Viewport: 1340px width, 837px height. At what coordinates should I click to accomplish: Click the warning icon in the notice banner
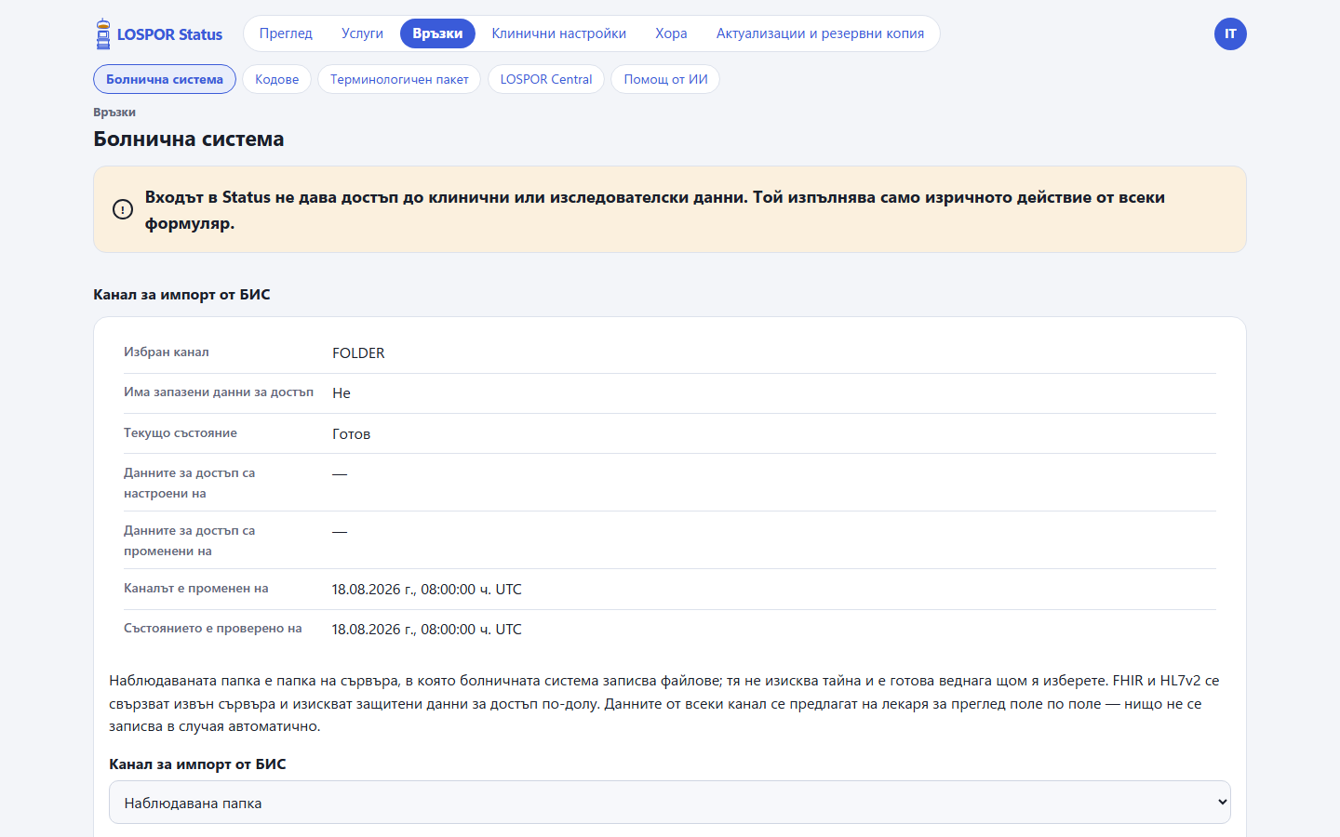123,209
